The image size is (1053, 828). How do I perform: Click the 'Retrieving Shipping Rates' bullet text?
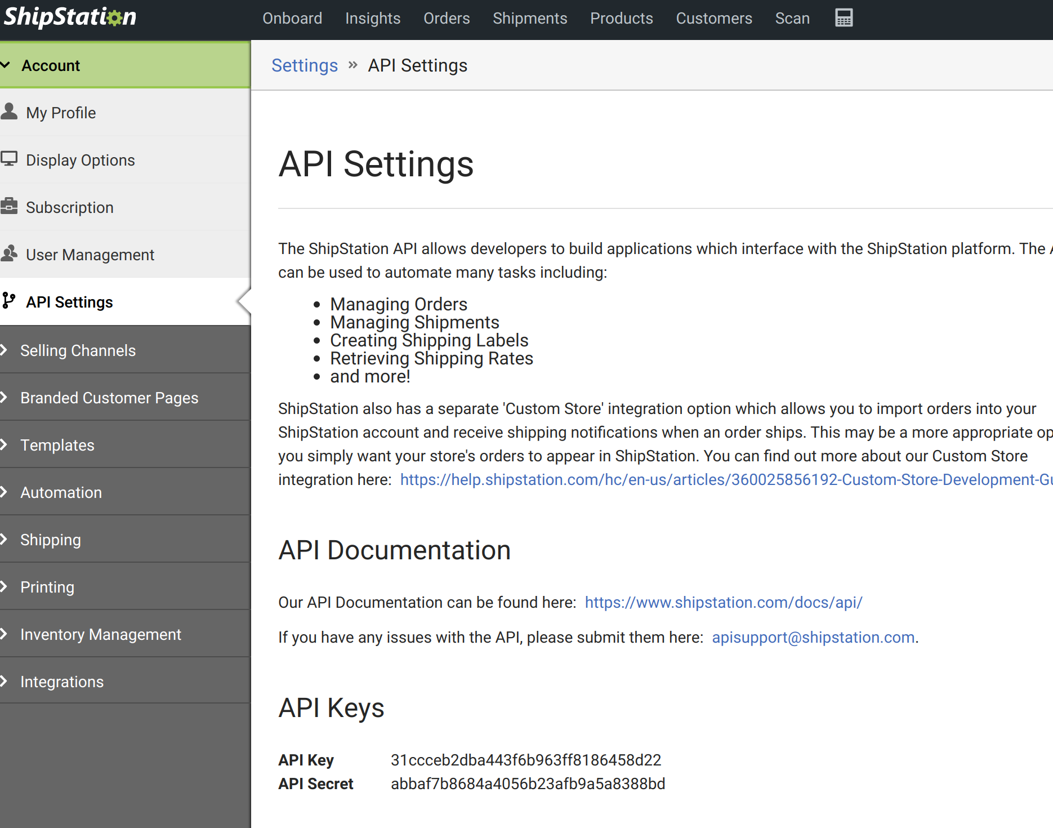(431, 358)
